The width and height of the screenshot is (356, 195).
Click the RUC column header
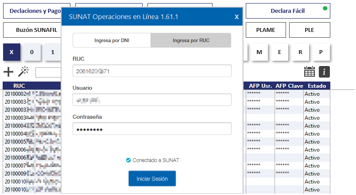(19, 86)
